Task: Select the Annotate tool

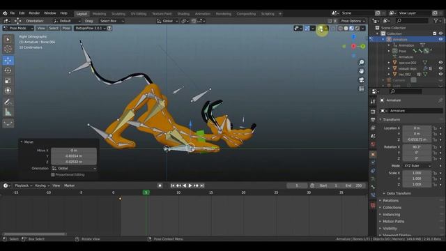Action: point(8,102)
